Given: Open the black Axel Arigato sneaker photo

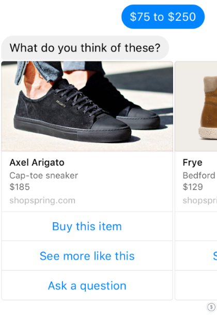Looking at the screenshot, I should click(87, 106).
